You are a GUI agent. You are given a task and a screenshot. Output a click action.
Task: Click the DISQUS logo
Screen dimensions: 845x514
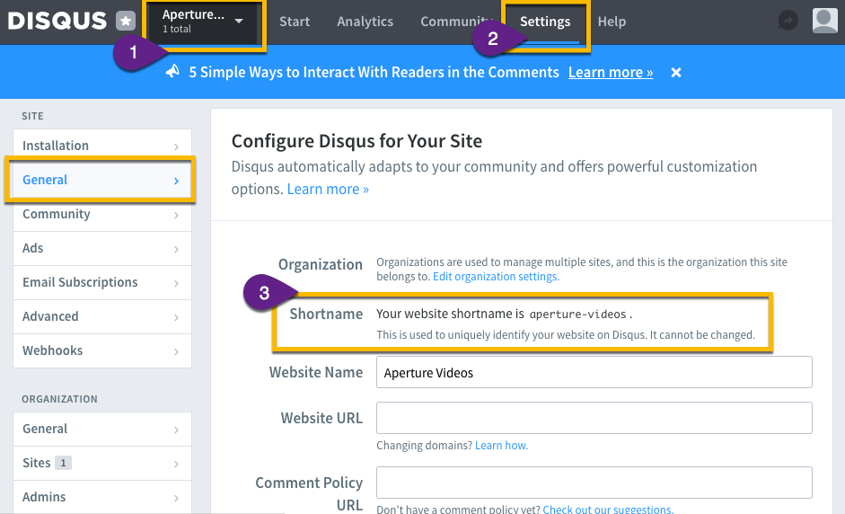(57, 21)
